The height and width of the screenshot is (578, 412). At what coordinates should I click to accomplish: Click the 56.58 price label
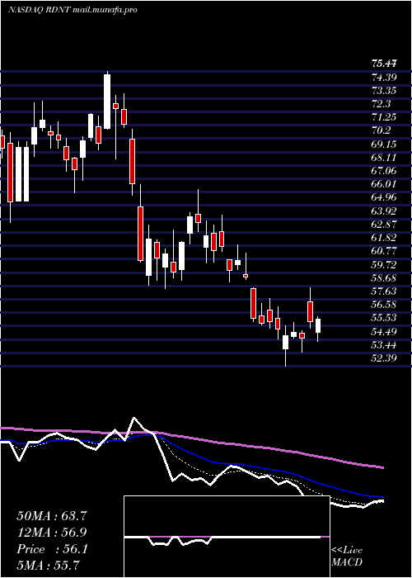coord(385,305)
